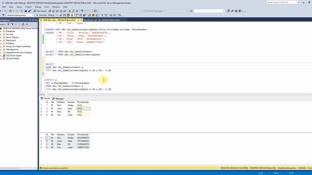Click the Debug button next to Execute
Viewport: 312px width, 175px height.
[51, 15]
